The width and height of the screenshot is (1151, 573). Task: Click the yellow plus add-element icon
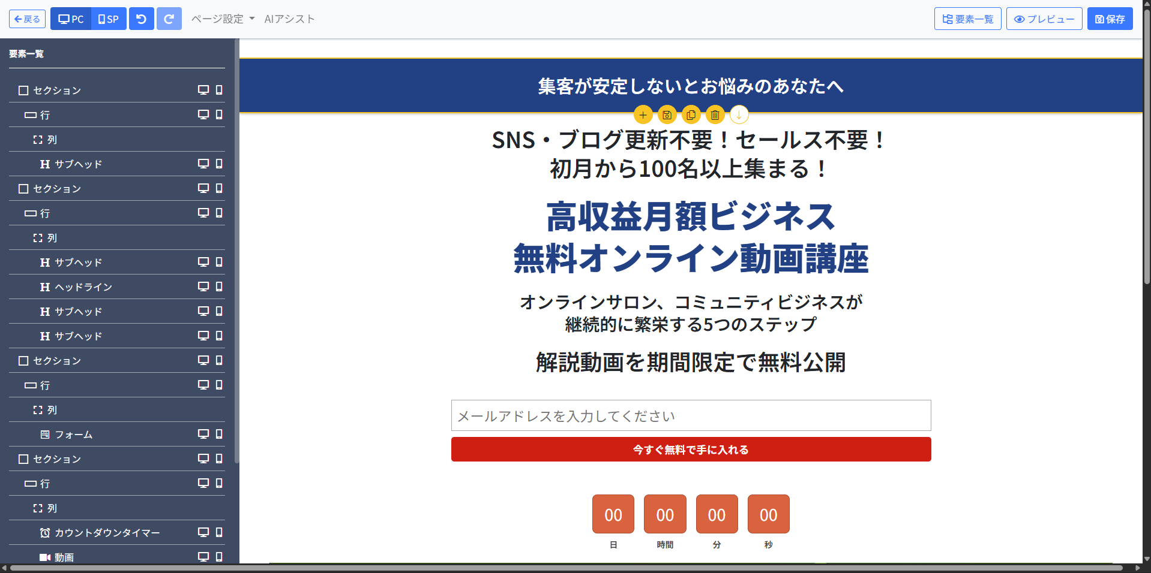(x=643, y=115)
